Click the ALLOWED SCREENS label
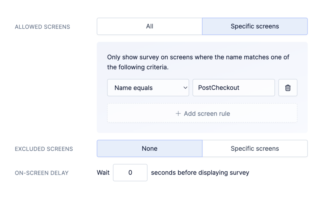Viewport: 322px width, 200px height. click(42, 27)
